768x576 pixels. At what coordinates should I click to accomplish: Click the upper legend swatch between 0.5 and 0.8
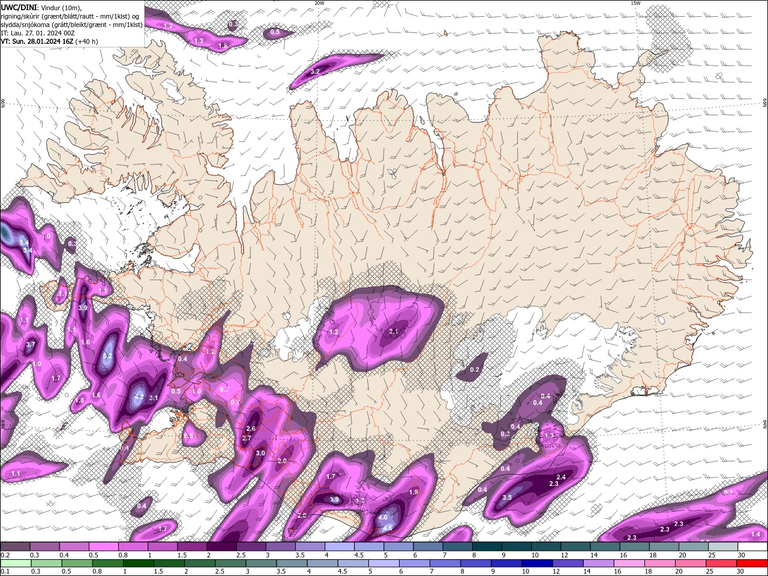tap(103, 547)
